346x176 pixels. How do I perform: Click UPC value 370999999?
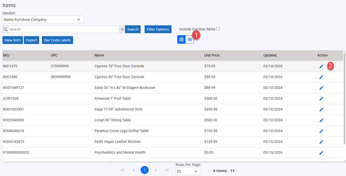coord(60,66)
